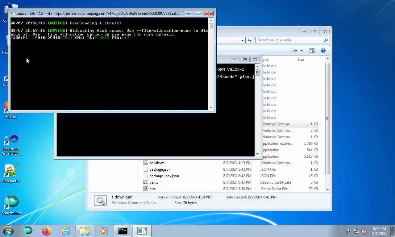
Task: Minimize the Explorer window
Action: click(x=304, y=32)
